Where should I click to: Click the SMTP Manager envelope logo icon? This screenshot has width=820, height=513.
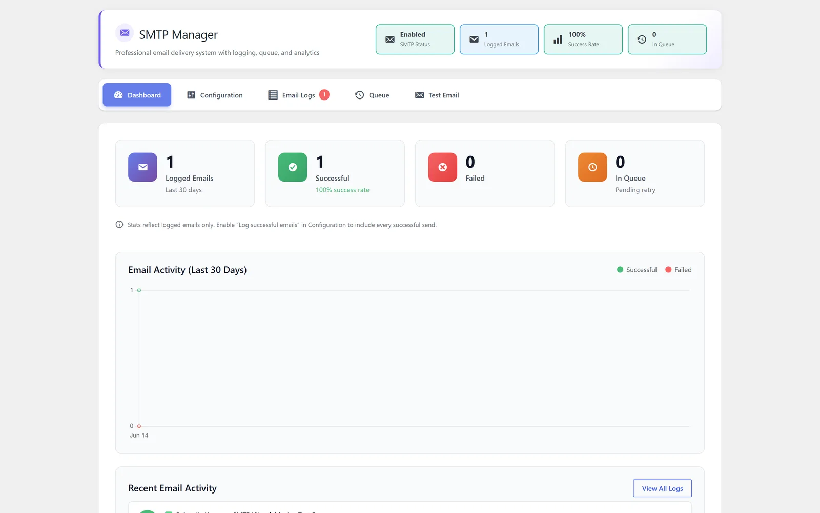tap(125, 33)
